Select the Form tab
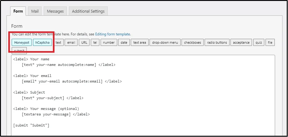The height and width of the screenshot is (137, 288). tap(18, 11)
